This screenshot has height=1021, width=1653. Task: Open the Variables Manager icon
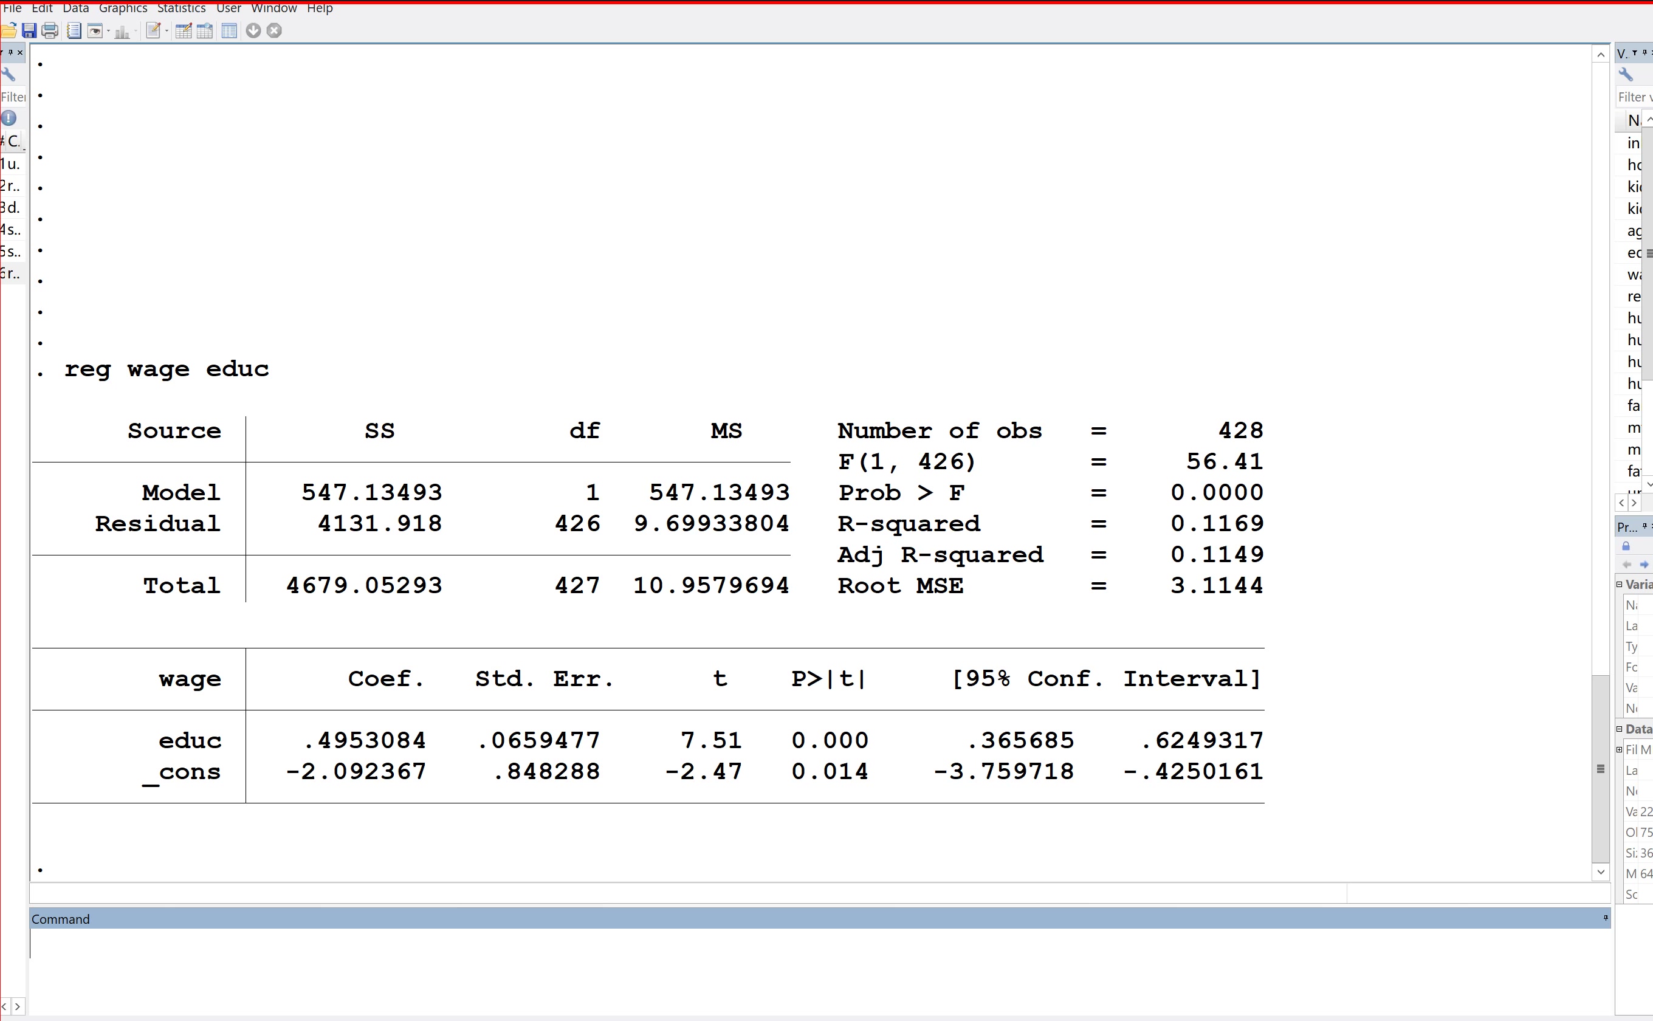click(x=230, y=30)
